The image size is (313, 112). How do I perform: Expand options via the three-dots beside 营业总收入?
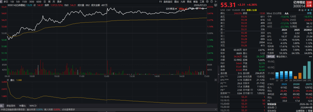pos(310,57)
